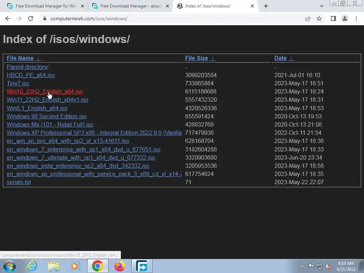364x273 pixels.
Task: Click the page heading Index of /isos/windows/
Action: click(66, 39)
